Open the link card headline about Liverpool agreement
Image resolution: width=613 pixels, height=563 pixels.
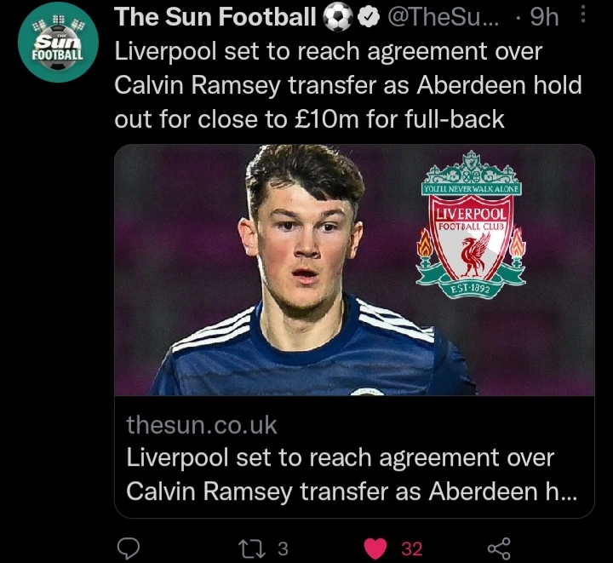point(351,474)
